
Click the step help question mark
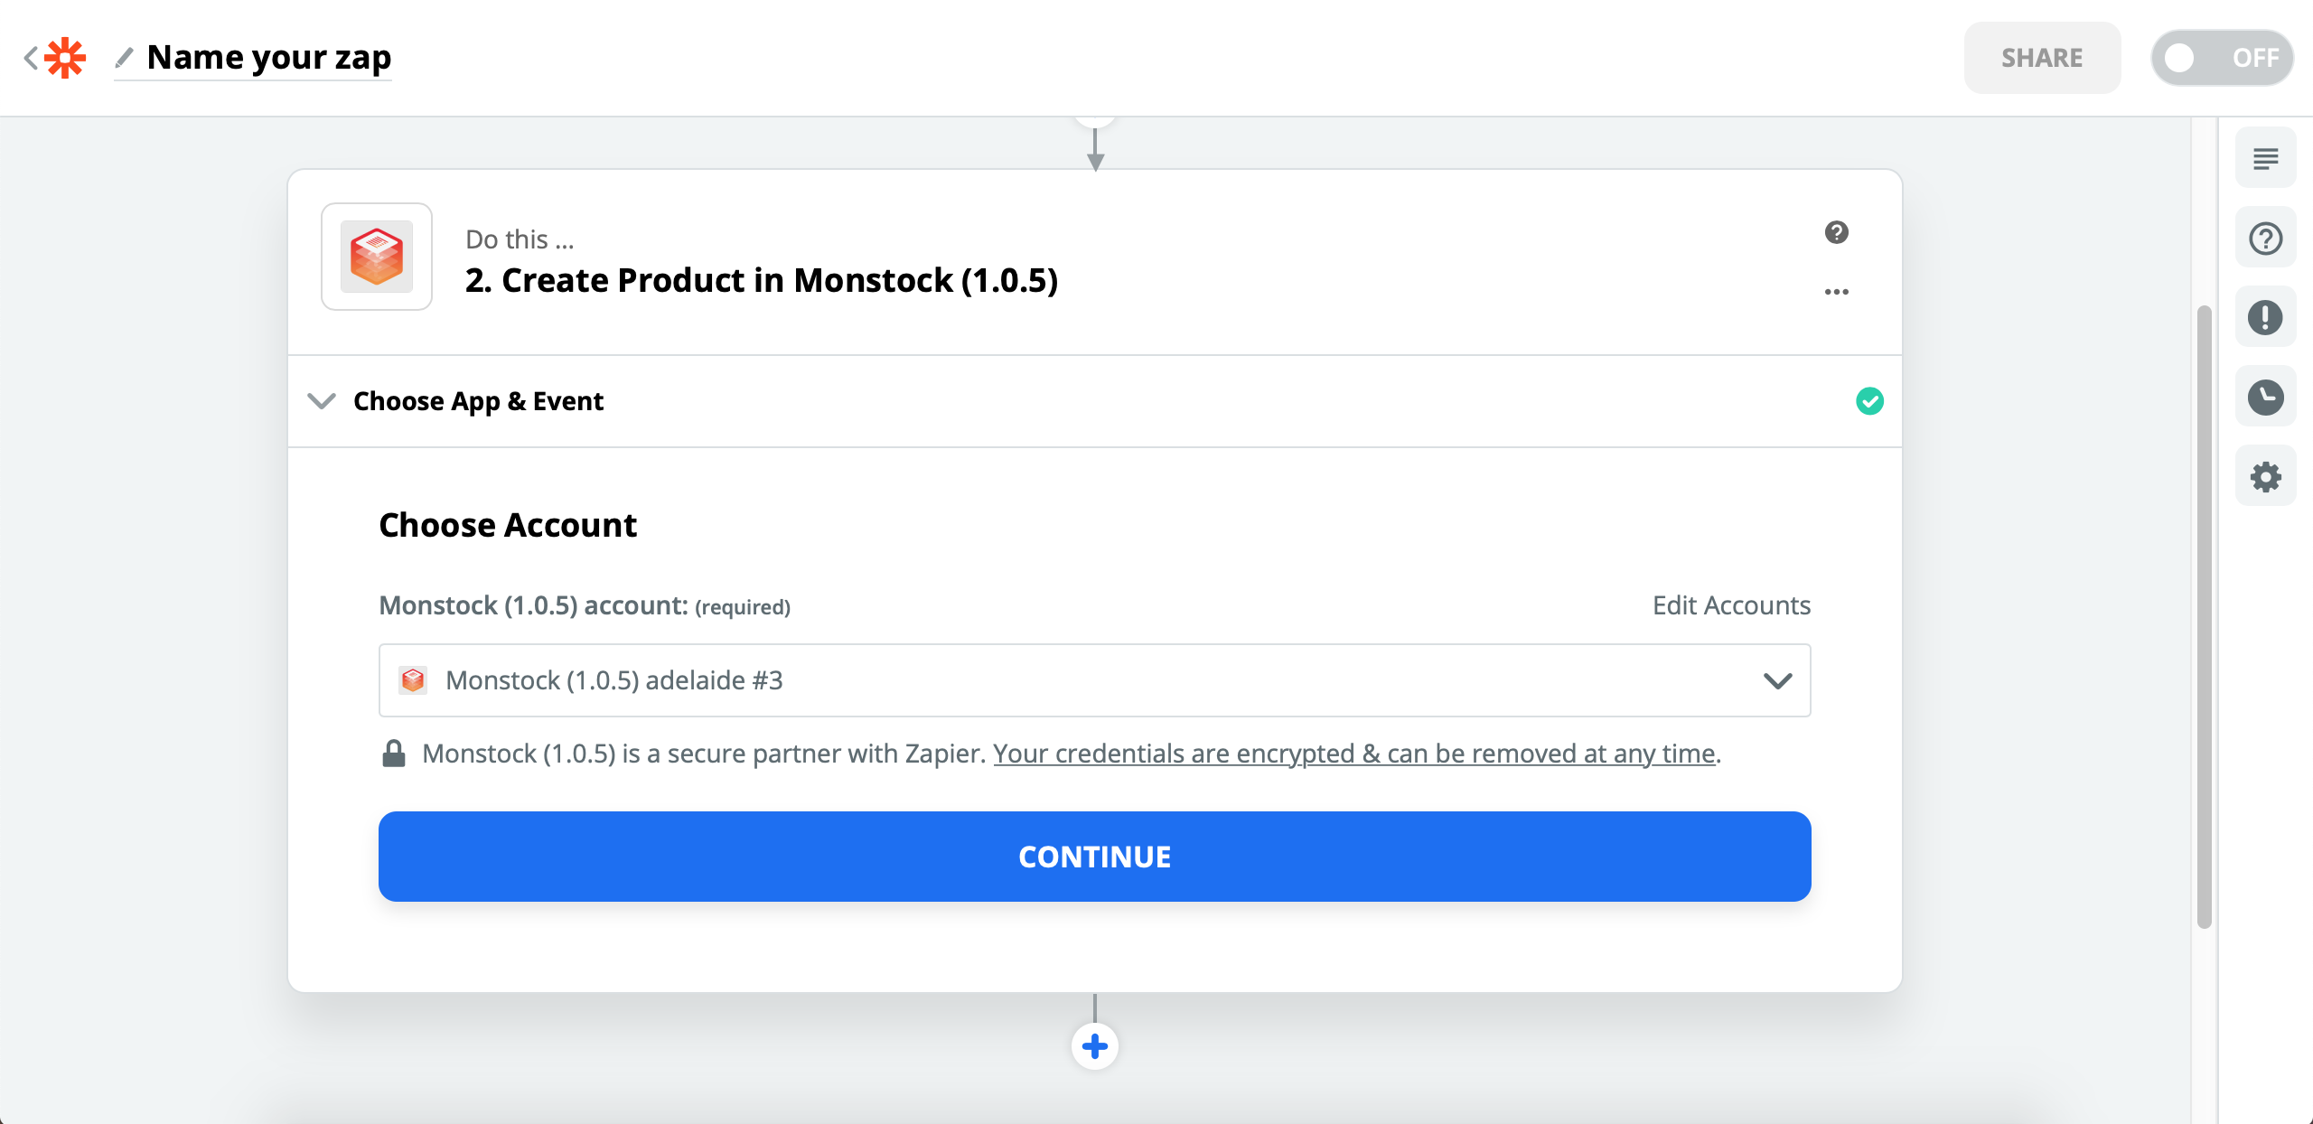tap(1836, 232)
